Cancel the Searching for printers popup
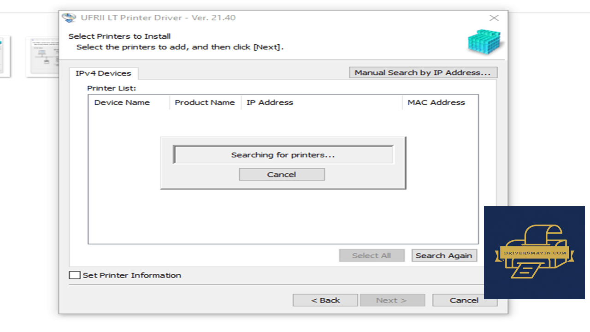 pos(282,174)
